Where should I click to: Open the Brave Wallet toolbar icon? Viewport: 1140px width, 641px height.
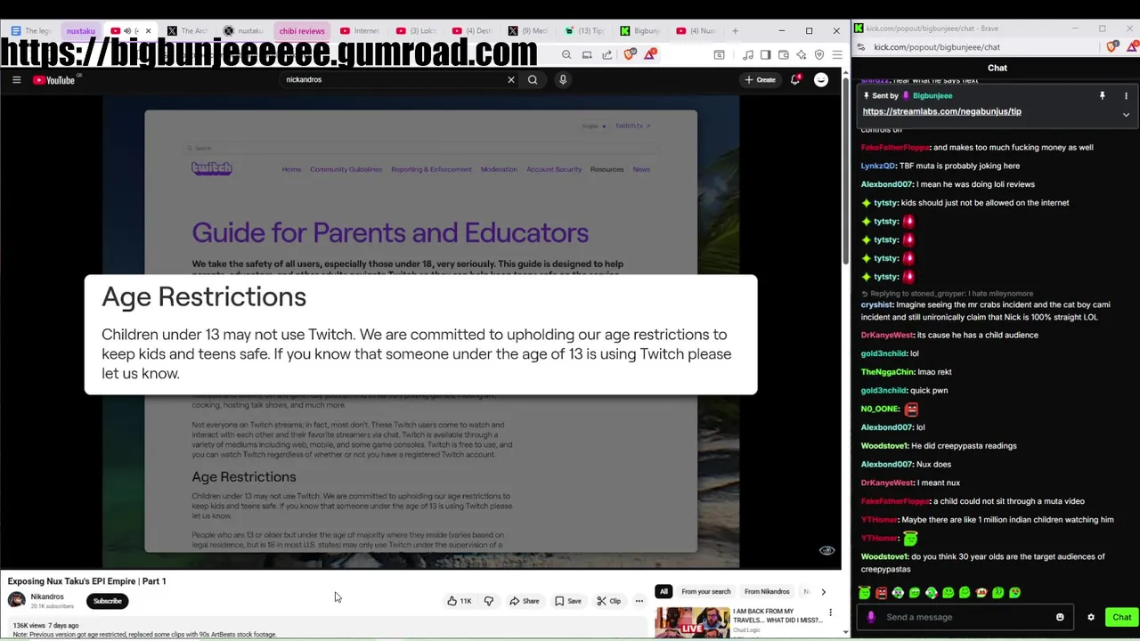pyautogui.click(x=784, y=55)
